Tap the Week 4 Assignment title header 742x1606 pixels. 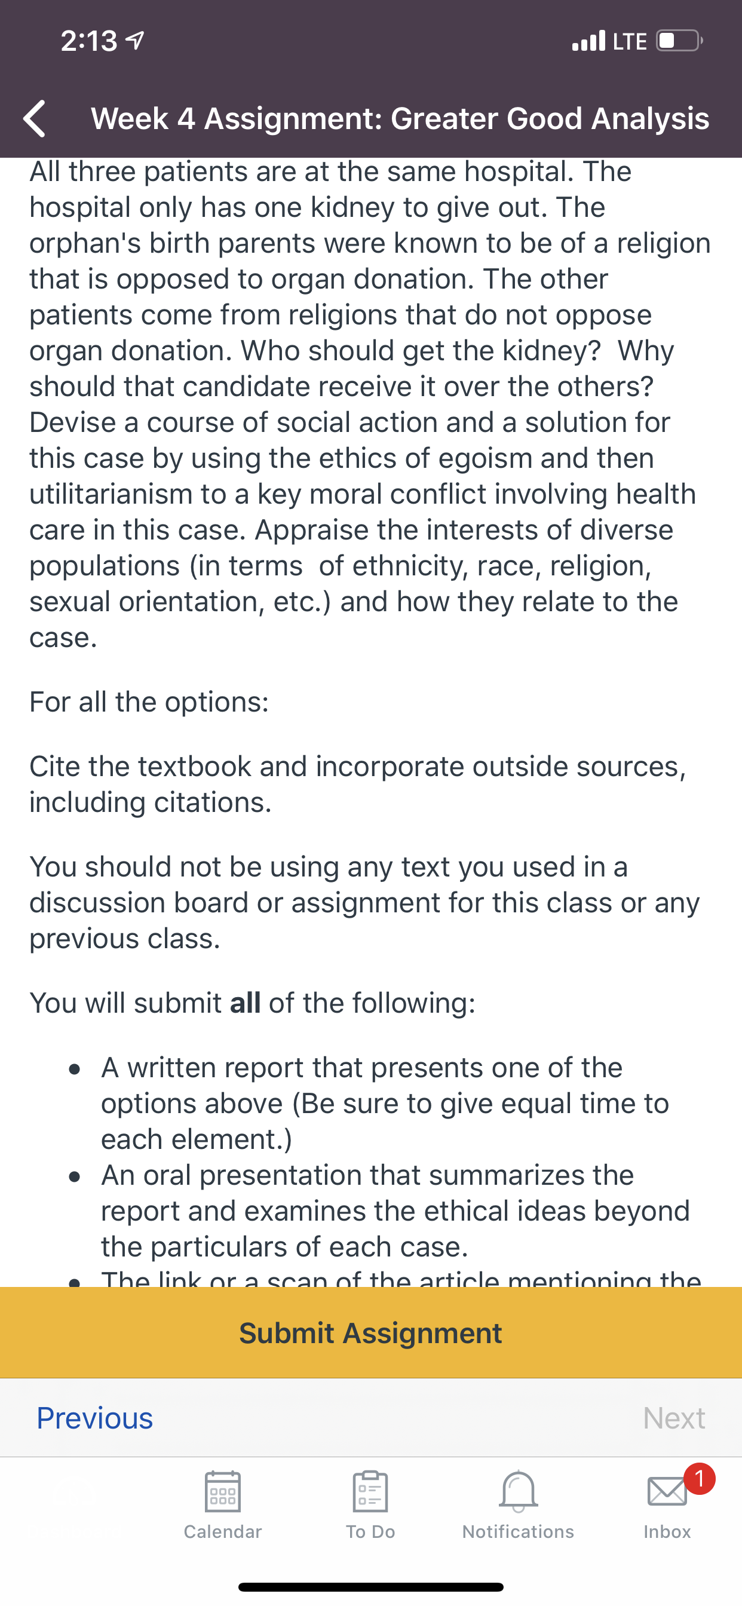[x=400, y=118]
